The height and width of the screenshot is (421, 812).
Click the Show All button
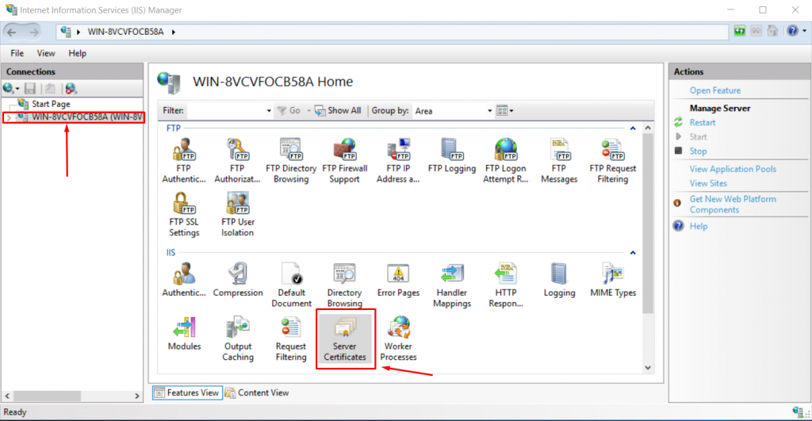coord(338,111)
